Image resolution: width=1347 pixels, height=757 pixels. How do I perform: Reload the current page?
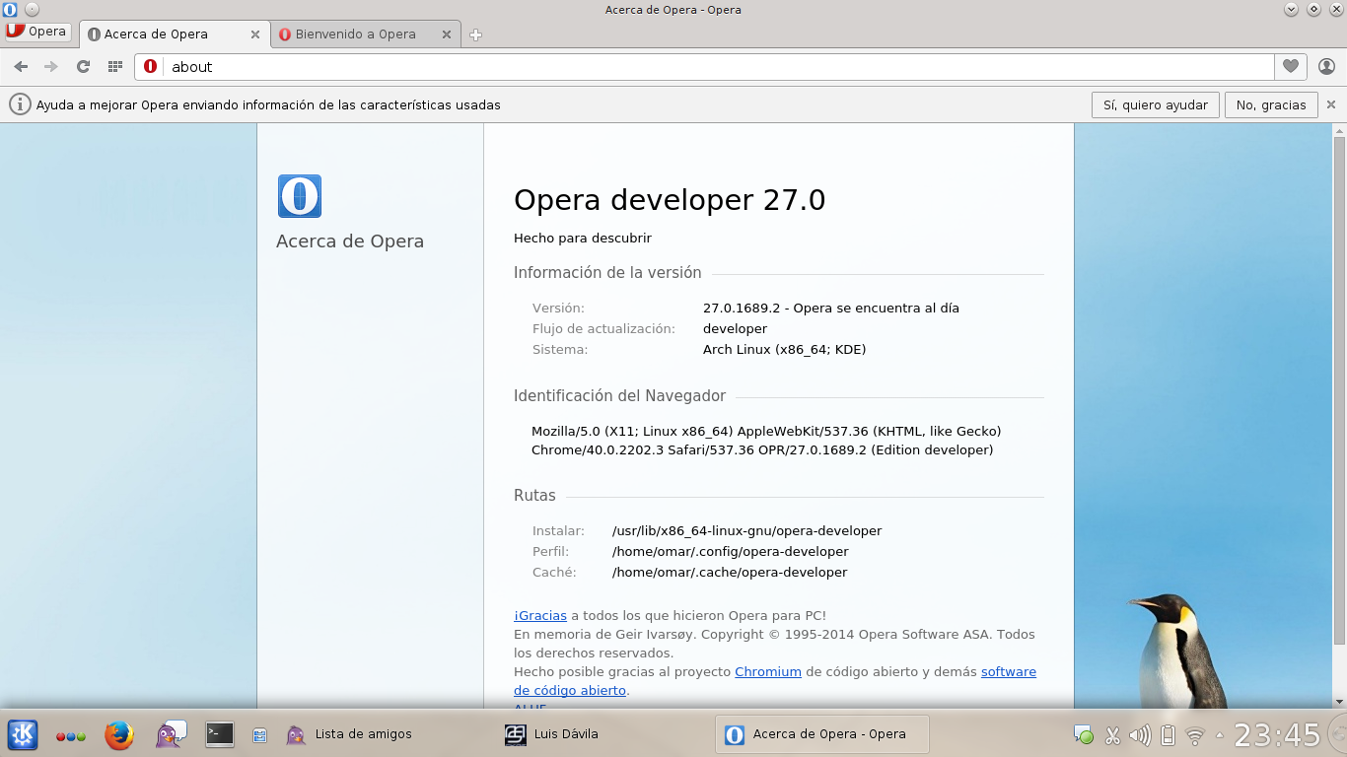coord(83,67)
